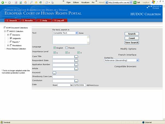Open Keyword lookup ellipsis button
The height and width of the screenshot is (124, 165).
[x=54, y=73]
